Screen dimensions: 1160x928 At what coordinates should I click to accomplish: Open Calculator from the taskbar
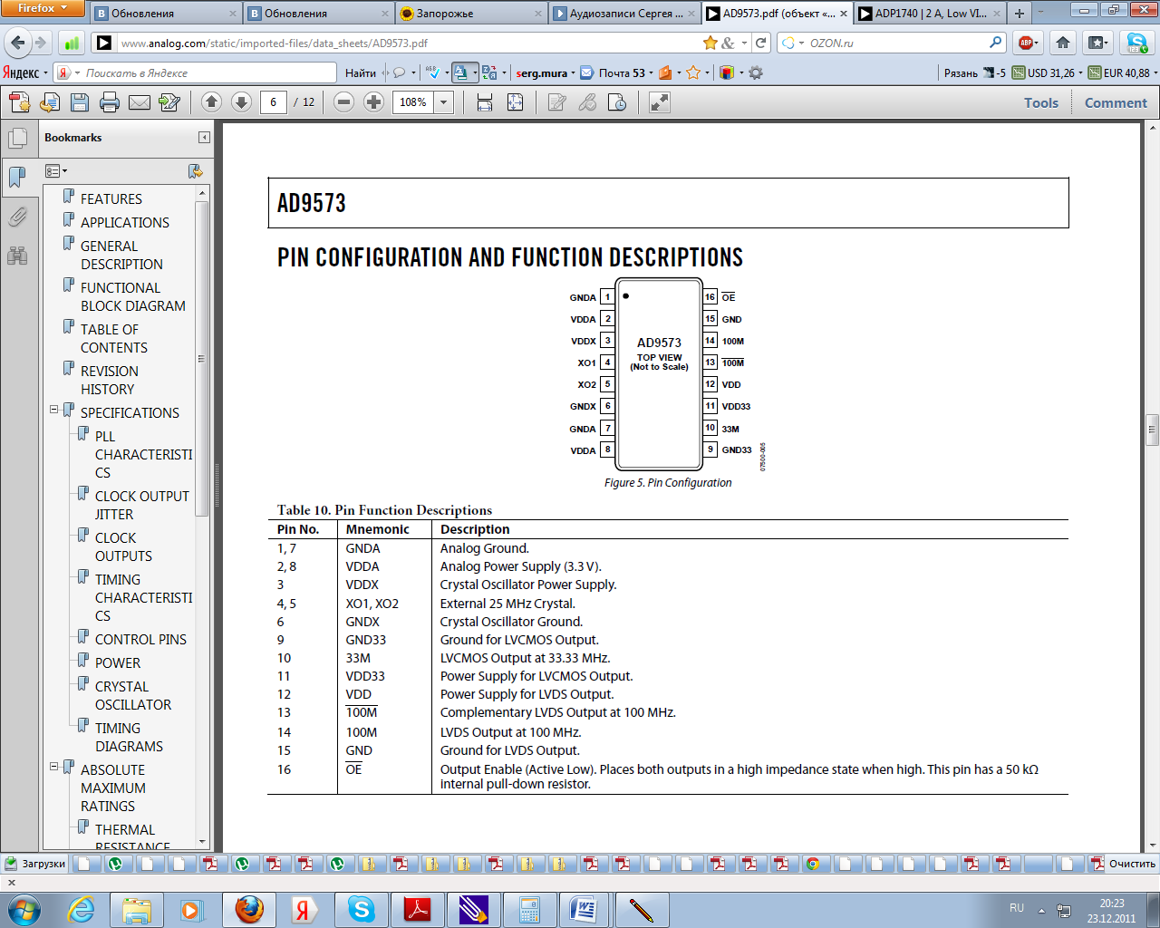(x=529, y=909)
